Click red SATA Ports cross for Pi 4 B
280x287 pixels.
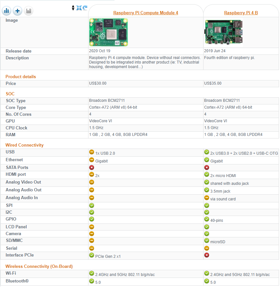[207, 167]
